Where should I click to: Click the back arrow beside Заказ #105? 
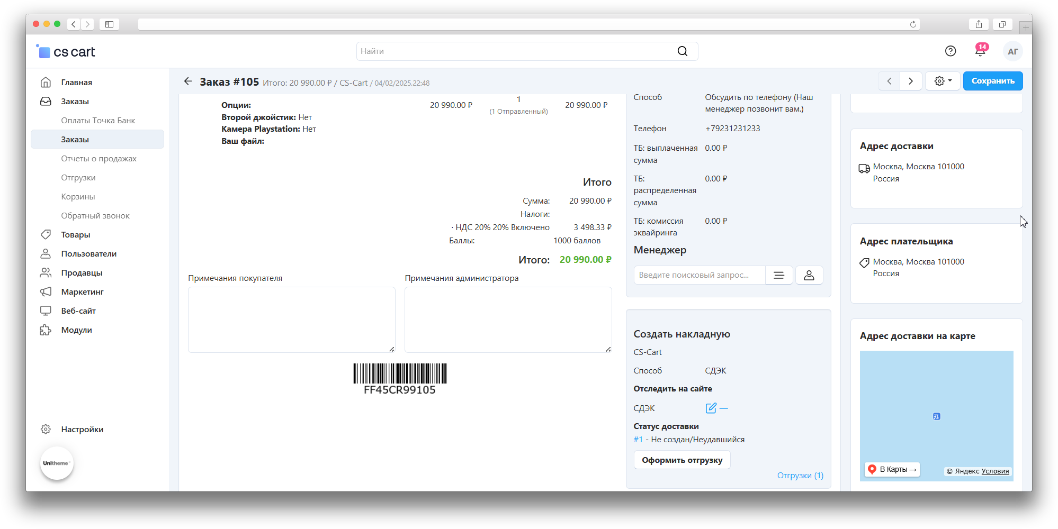point(188,81)
